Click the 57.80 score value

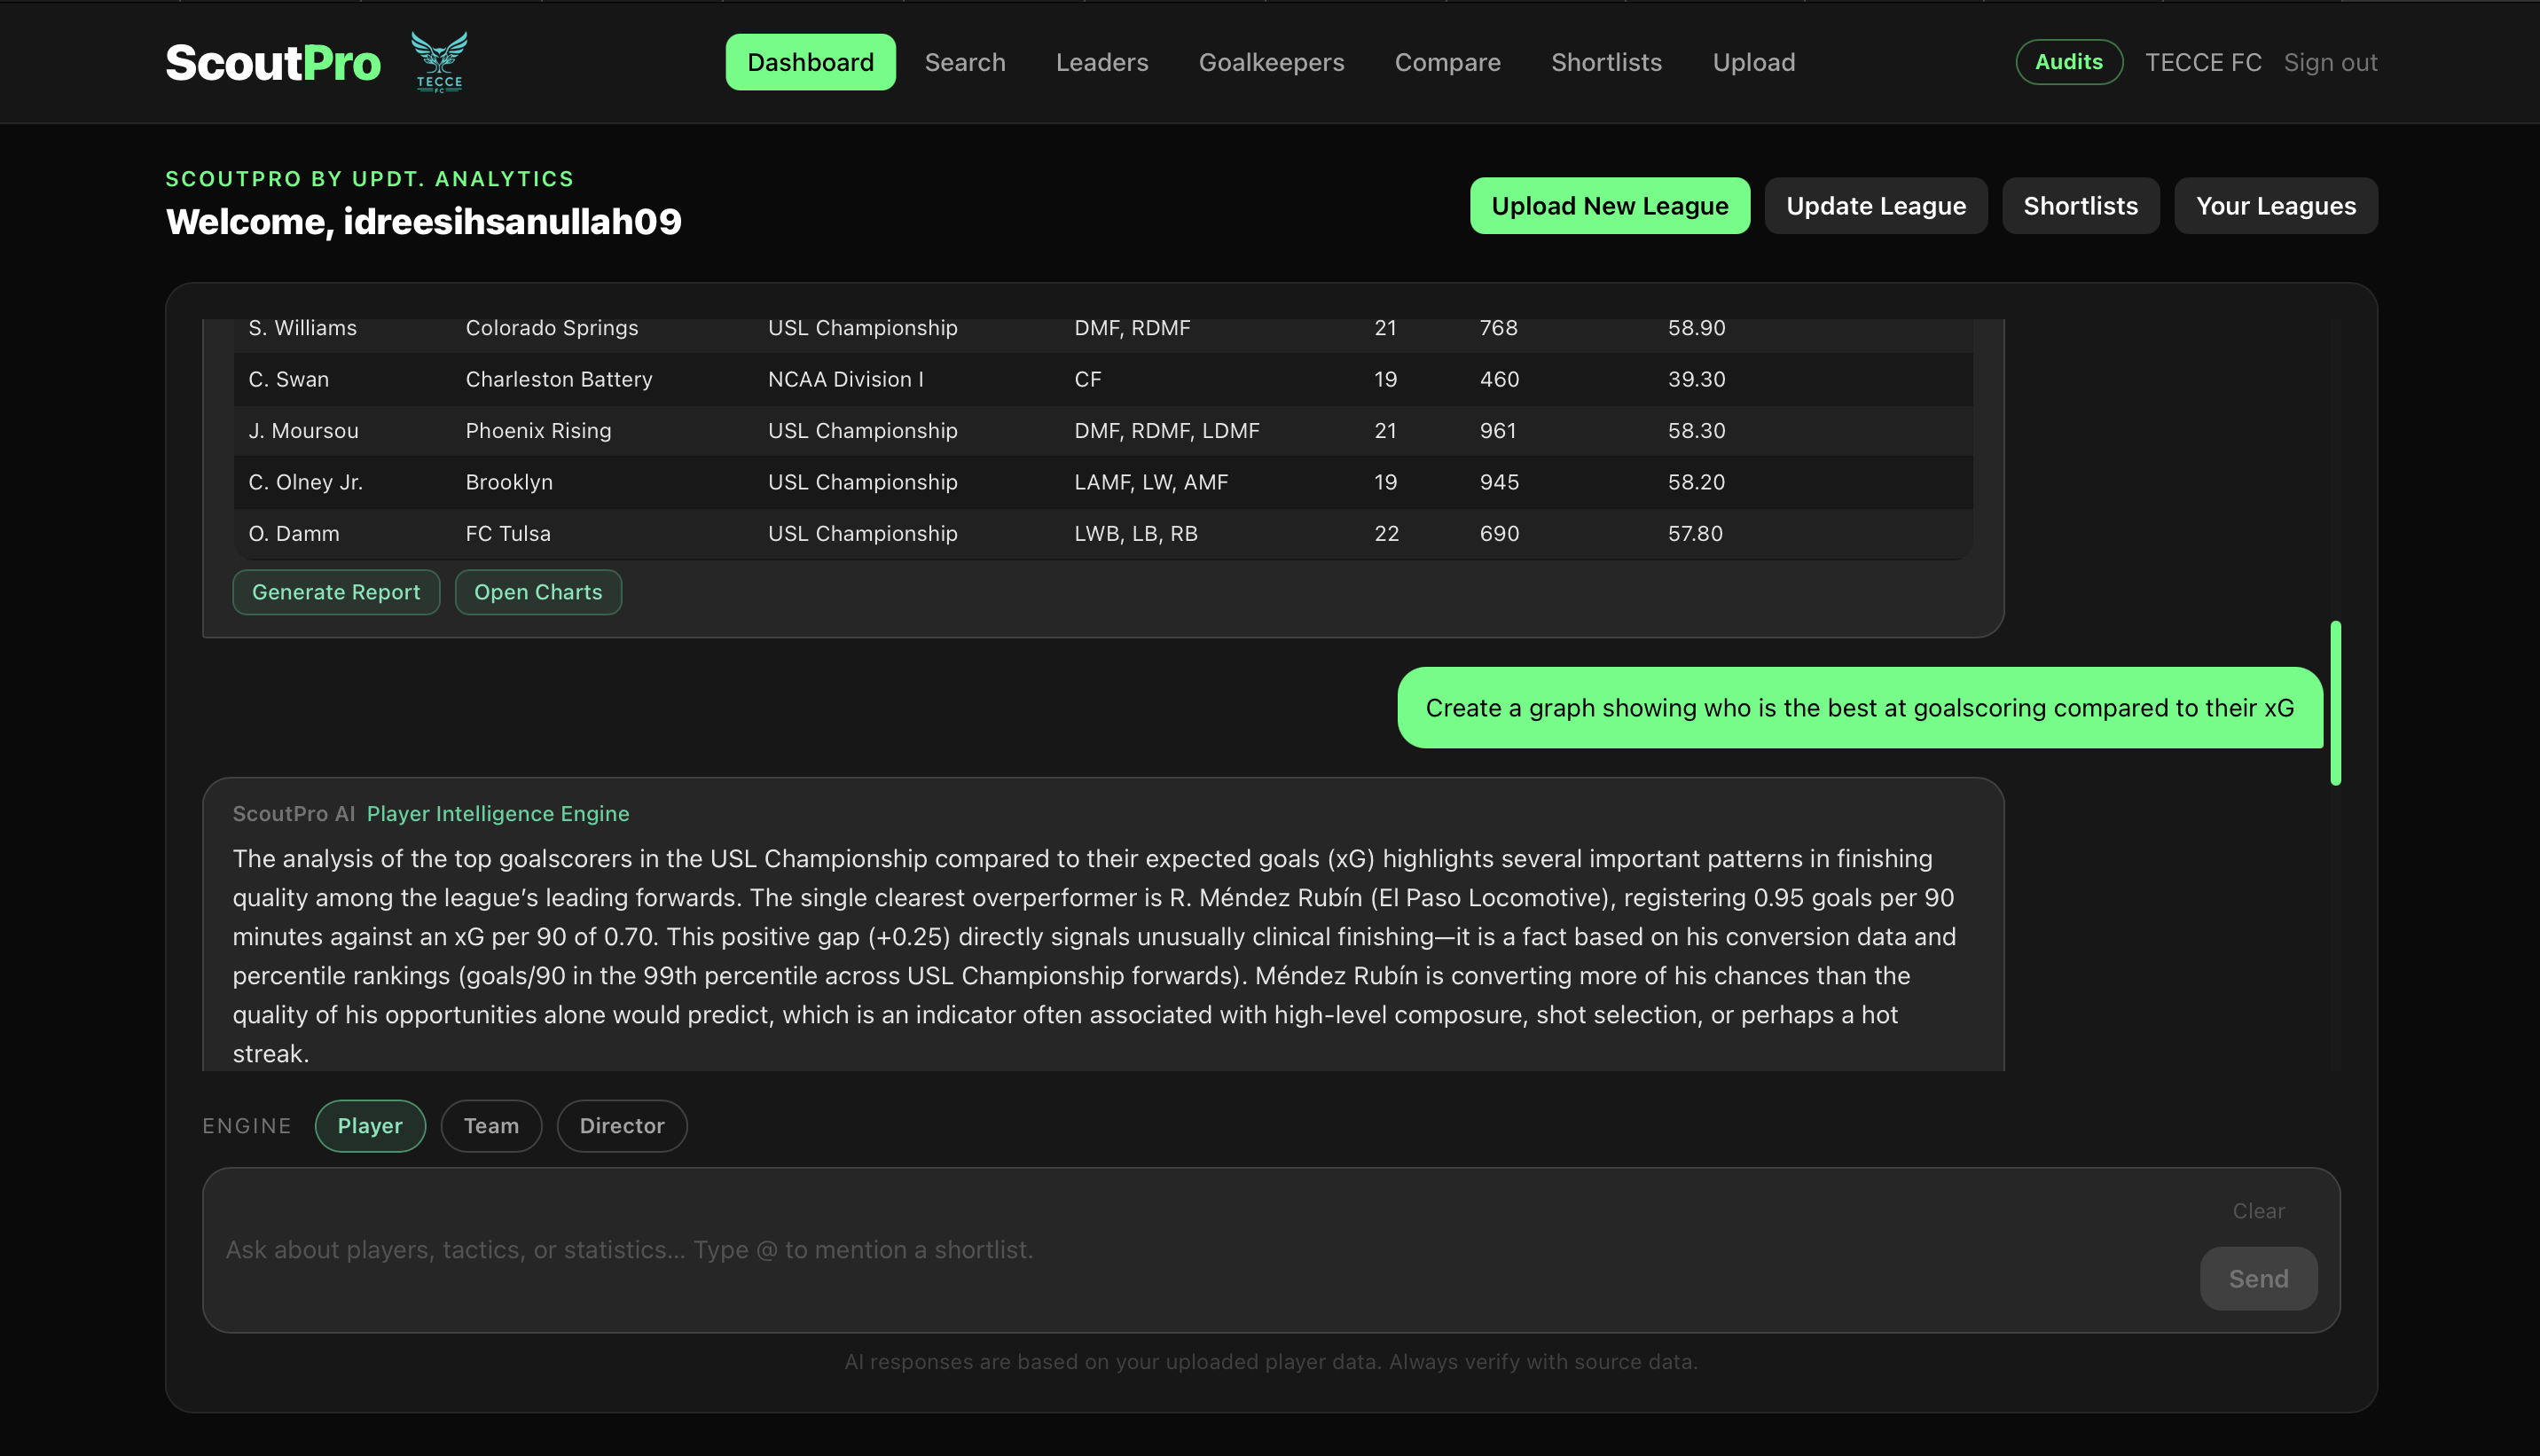pos(1695,534)
